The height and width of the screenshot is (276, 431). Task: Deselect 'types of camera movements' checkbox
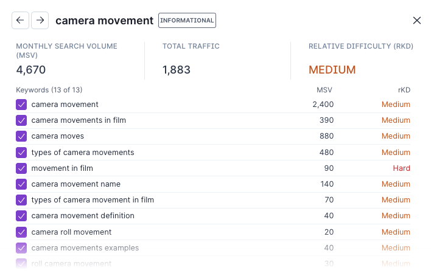[21, 152]
